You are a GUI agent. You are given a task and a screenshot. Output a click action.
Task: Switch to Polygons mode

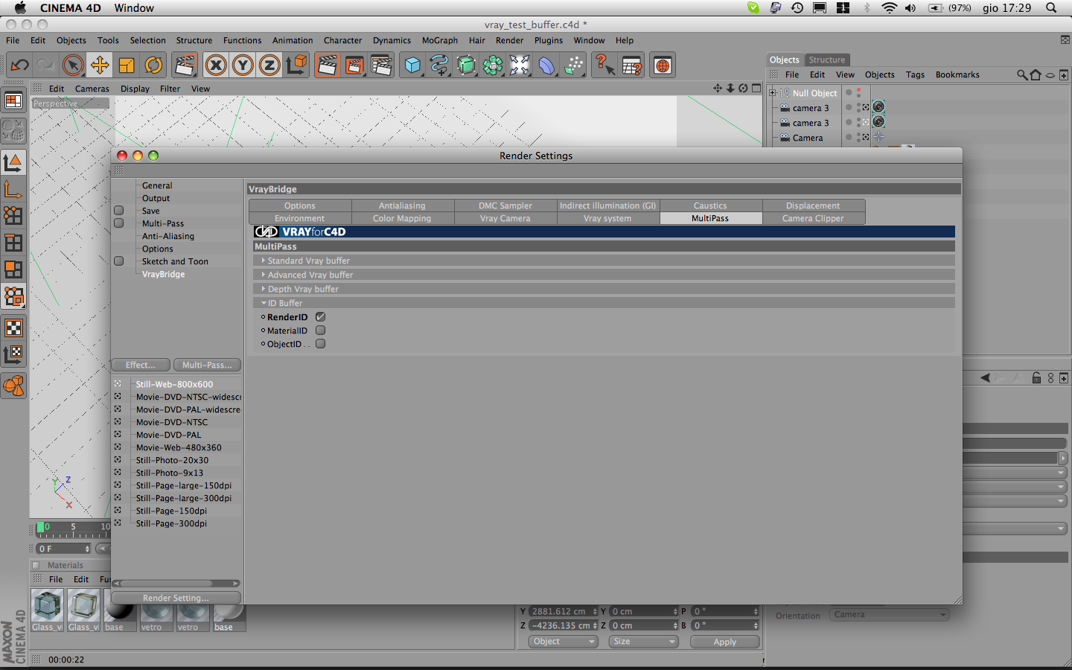[x=13, y=269]
